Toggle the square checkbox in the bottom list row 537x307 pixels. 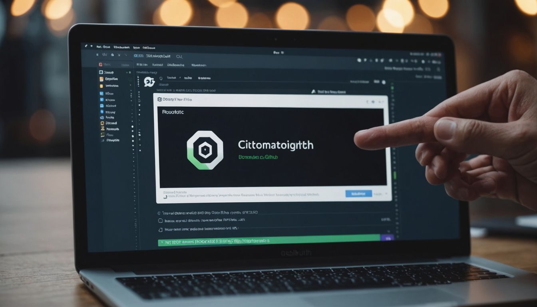click(160, 230)
